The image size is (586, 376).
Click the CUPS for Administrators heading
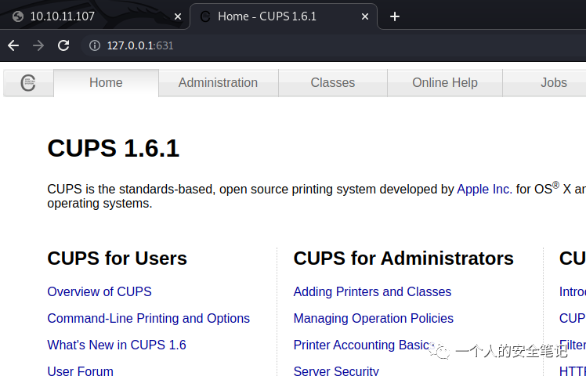coord(403,258)
